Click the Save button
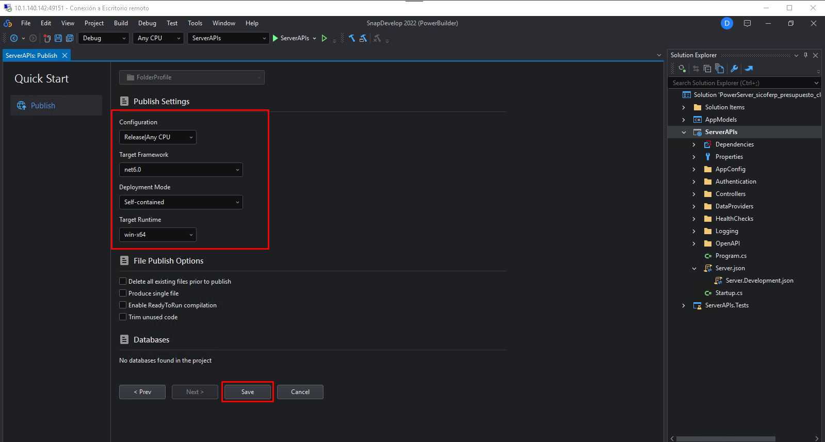825x442 pixels. click(248, 392)
